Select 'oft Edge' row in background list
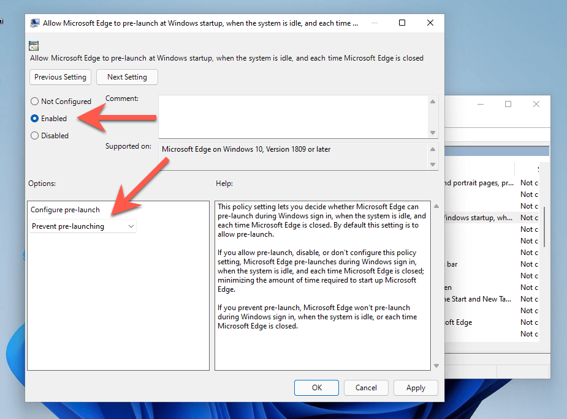 click(492, 322)
